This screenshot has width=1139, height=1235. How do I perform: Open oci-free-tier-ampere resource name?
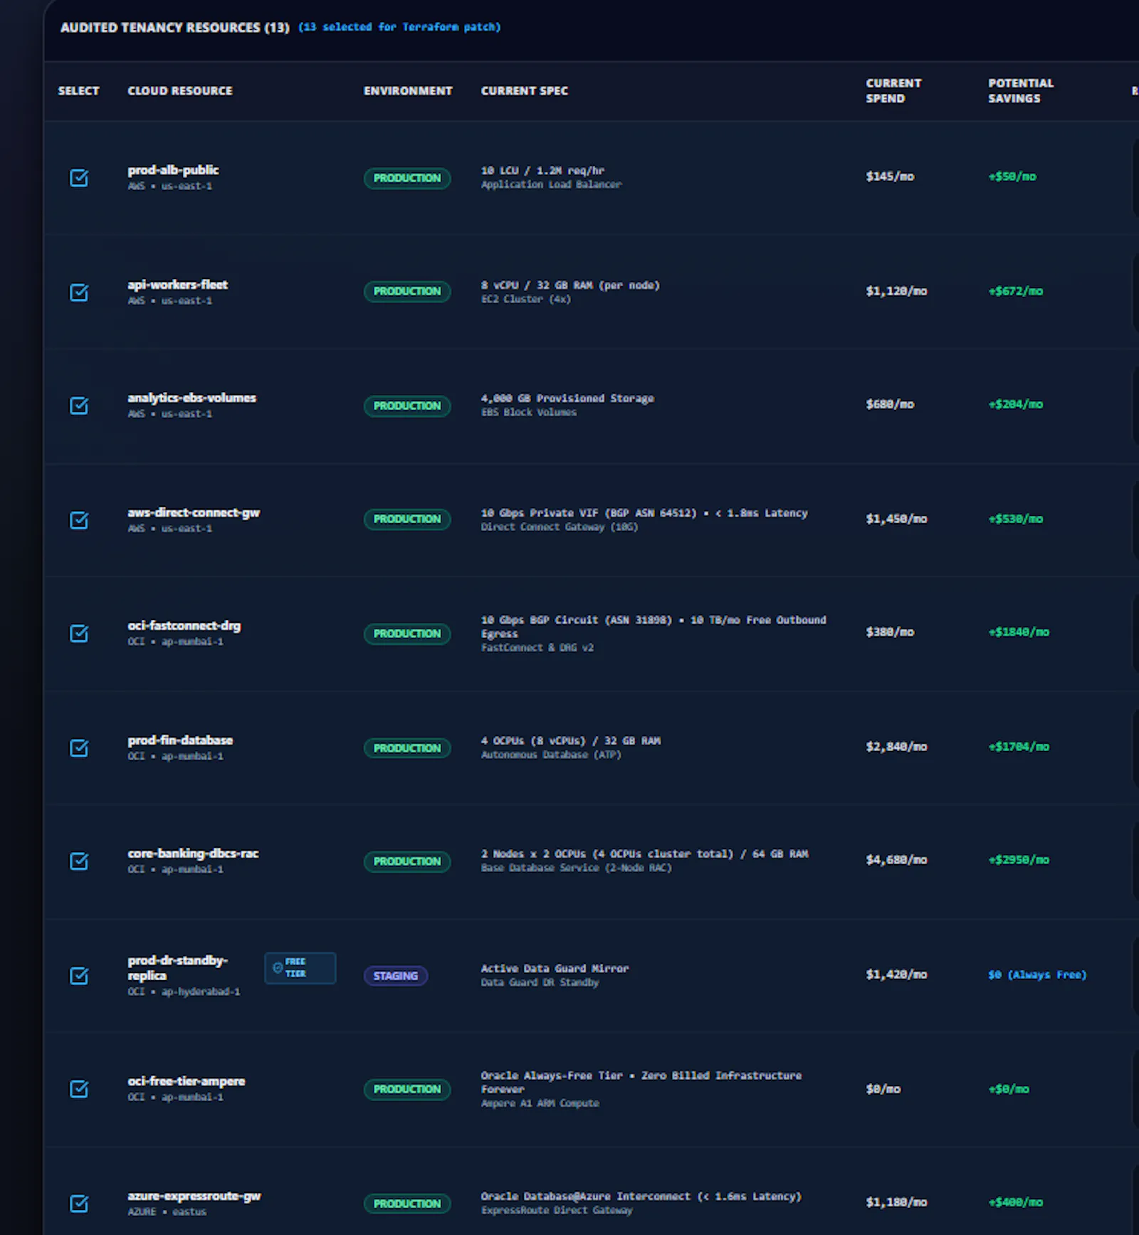click(x=186, y=1081)
